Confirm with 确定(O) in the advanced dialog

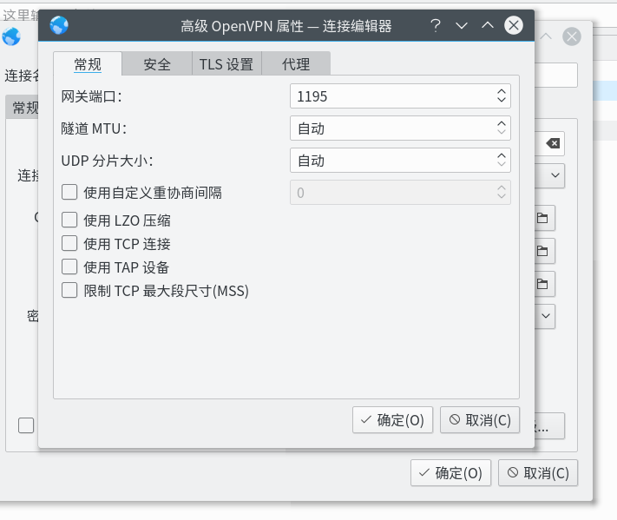click(x=393, y=420)
